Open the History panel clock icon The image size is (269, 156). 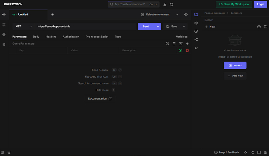196,31
